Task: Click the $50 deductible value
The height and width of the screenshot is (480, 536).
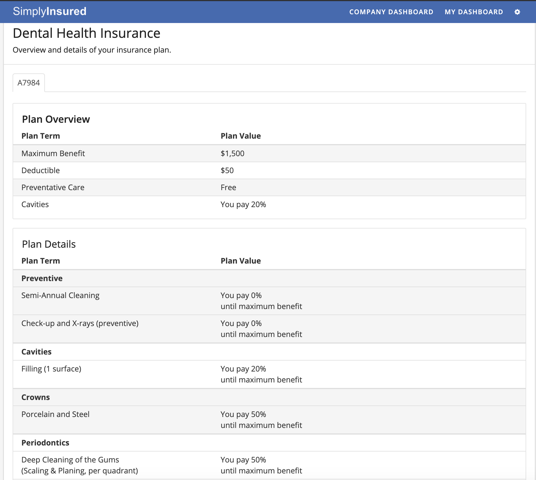Action: coord(227,170)
